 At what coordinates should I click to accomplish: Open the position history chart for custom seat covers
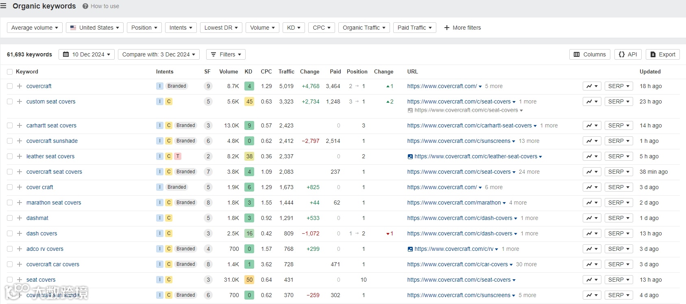(592, 101)
